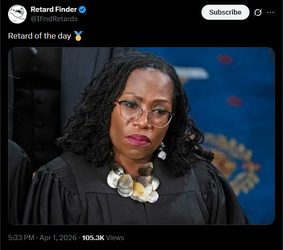Click the Grok slashed-circle icon

(x=258, y=13)
